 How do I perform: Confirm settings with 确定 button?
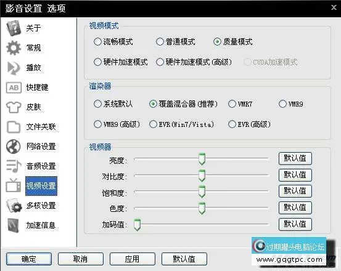(29, 259)
